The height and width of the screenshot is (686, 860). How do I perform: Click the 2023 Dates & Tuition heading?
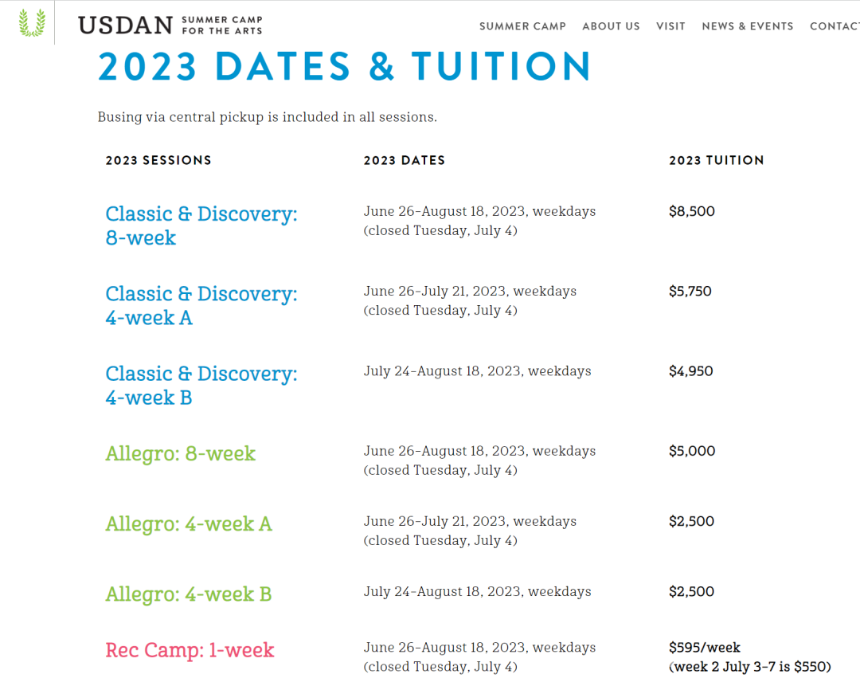345,67
